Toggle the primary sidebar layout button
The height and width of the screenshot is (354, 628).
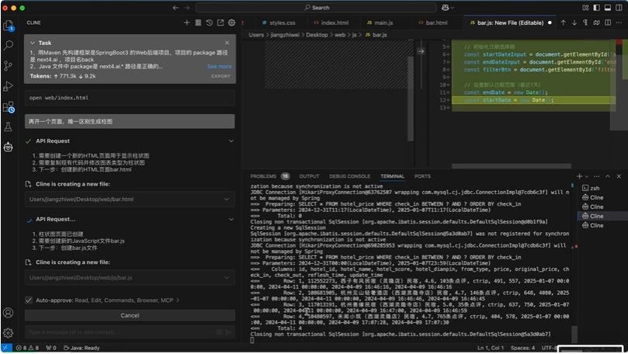pos(596,8)
